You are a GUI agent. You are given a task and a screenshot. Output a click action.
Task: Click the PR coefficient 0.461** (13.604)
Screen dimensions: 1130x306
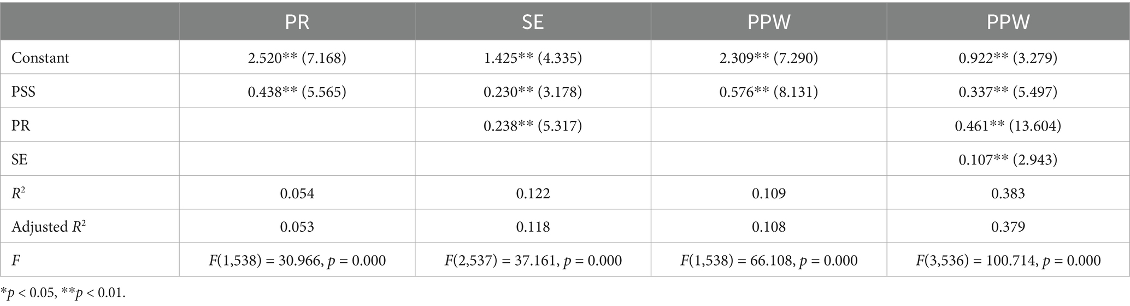click(x=1008, y=126)
